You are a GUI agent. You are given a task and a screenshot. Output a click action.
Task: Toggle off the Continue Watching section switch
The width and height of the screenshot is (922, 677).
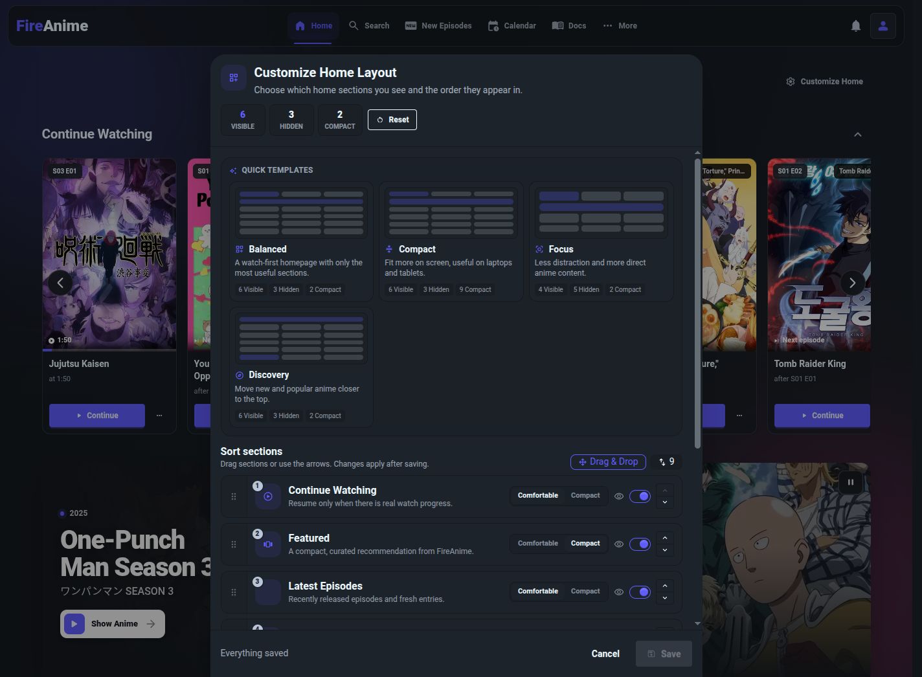[640, 496]
